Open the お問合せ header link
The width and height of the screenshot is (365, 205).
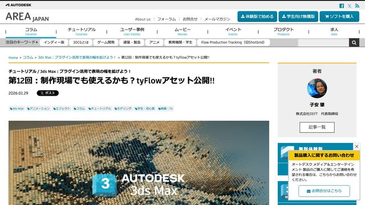coord(190,19)
